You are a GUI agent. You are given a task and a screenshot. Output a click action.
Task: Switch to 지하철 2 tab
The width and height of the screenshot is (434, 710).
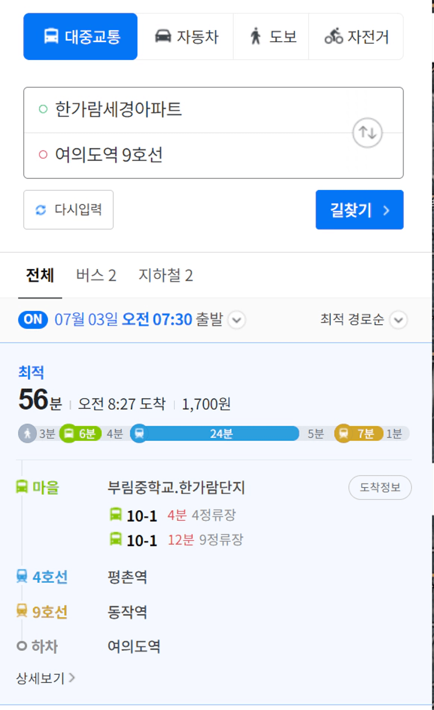pos(166,275)
